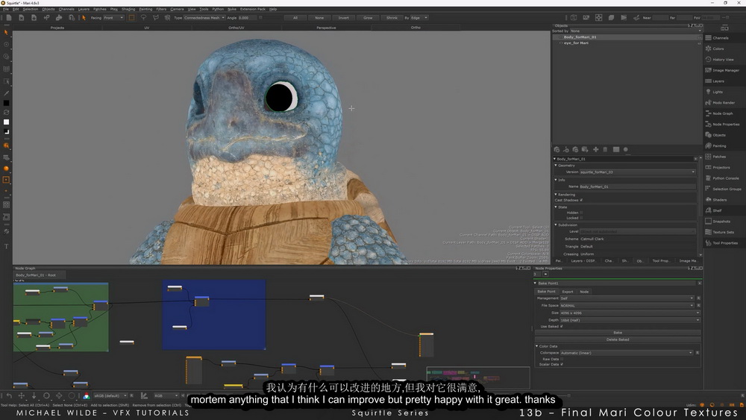
Task: Switch to the Node tab in Node Properties
Action: click(584, 292)
